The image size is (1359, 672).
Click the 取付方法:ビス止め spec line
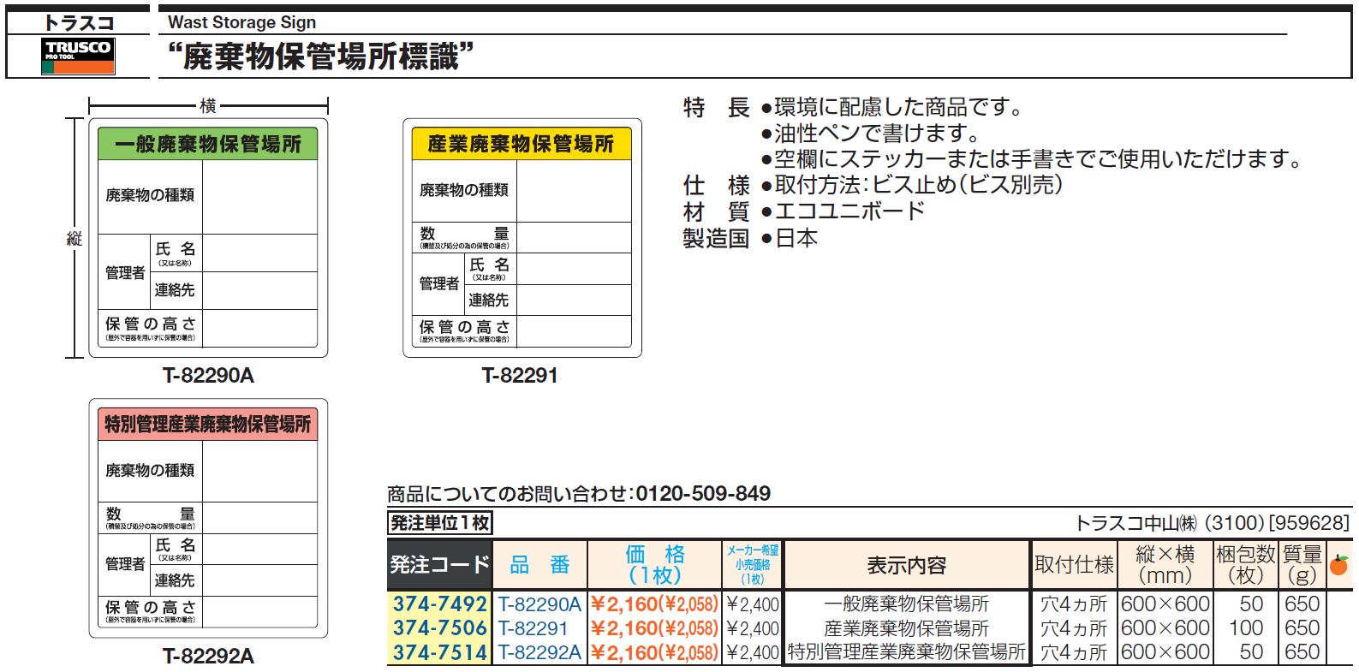[x=912, y=185]
